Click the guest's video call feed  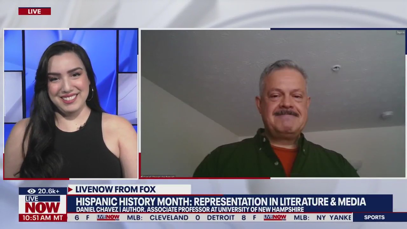coord(273,103)
